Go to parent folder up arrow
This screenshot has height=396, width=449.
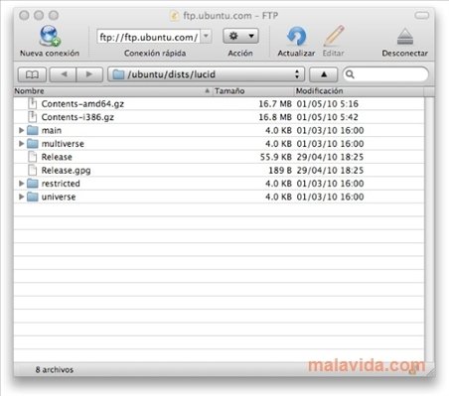[x=324, y=74]
